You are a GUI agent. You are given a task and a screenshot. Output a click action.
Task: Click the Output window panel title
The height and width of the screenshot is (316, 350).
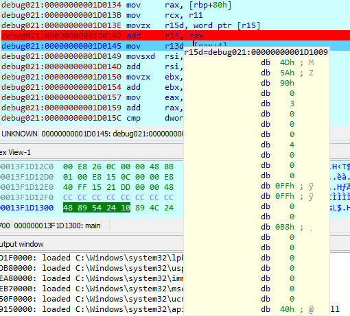click(x=21, y=244)
